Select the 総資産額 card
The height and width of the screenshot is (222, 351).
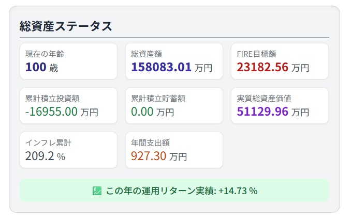click(174, 61)
